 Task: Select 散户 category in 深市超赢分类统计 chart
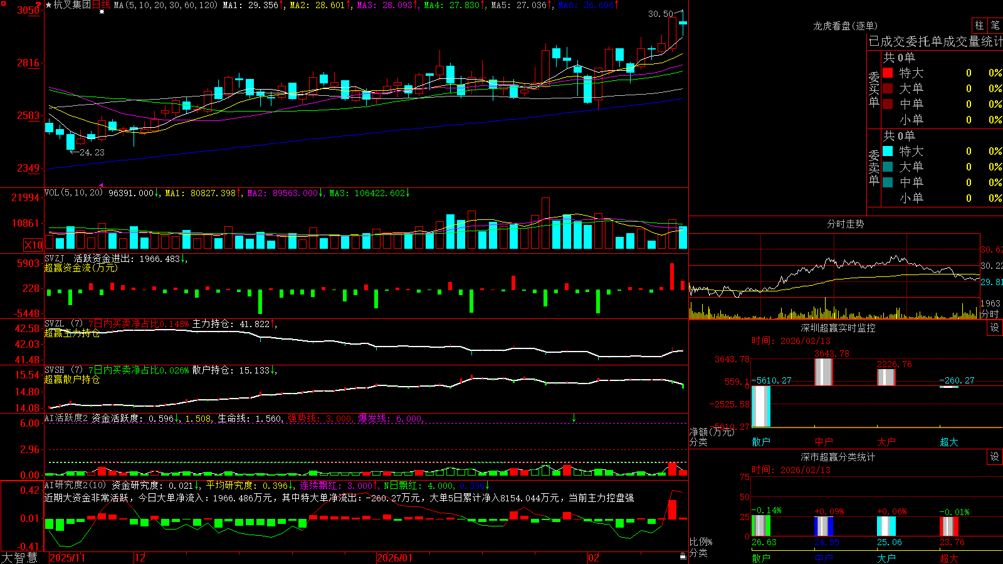click(x=761, y=558)
